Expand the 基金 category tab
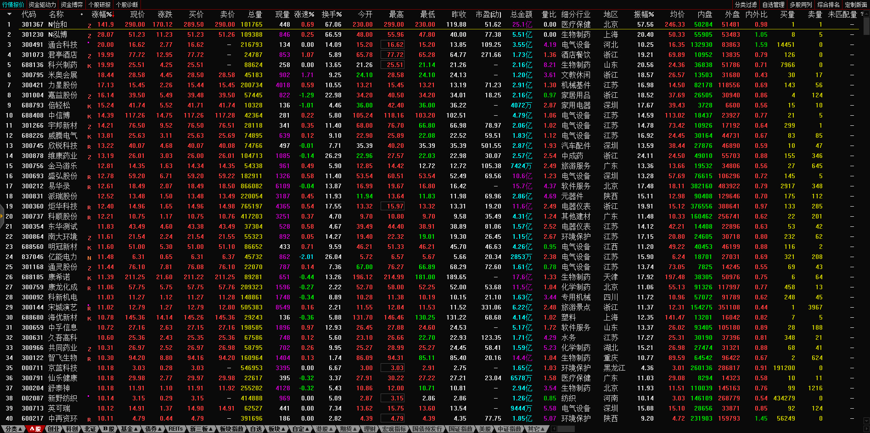This screenshot has width=870, height=433. point(129,429)
